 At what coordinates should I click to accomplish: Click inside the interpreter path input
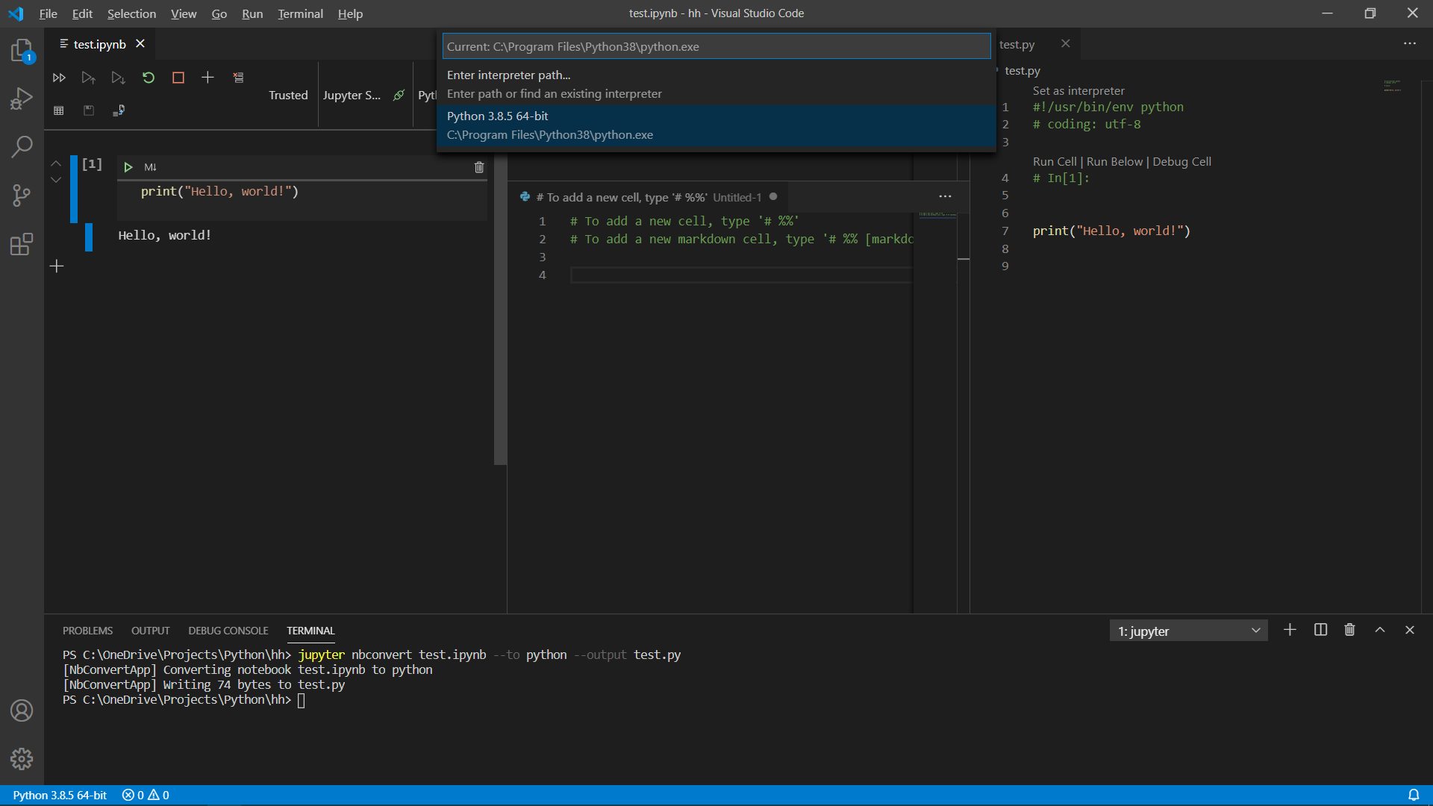[716, 46]
